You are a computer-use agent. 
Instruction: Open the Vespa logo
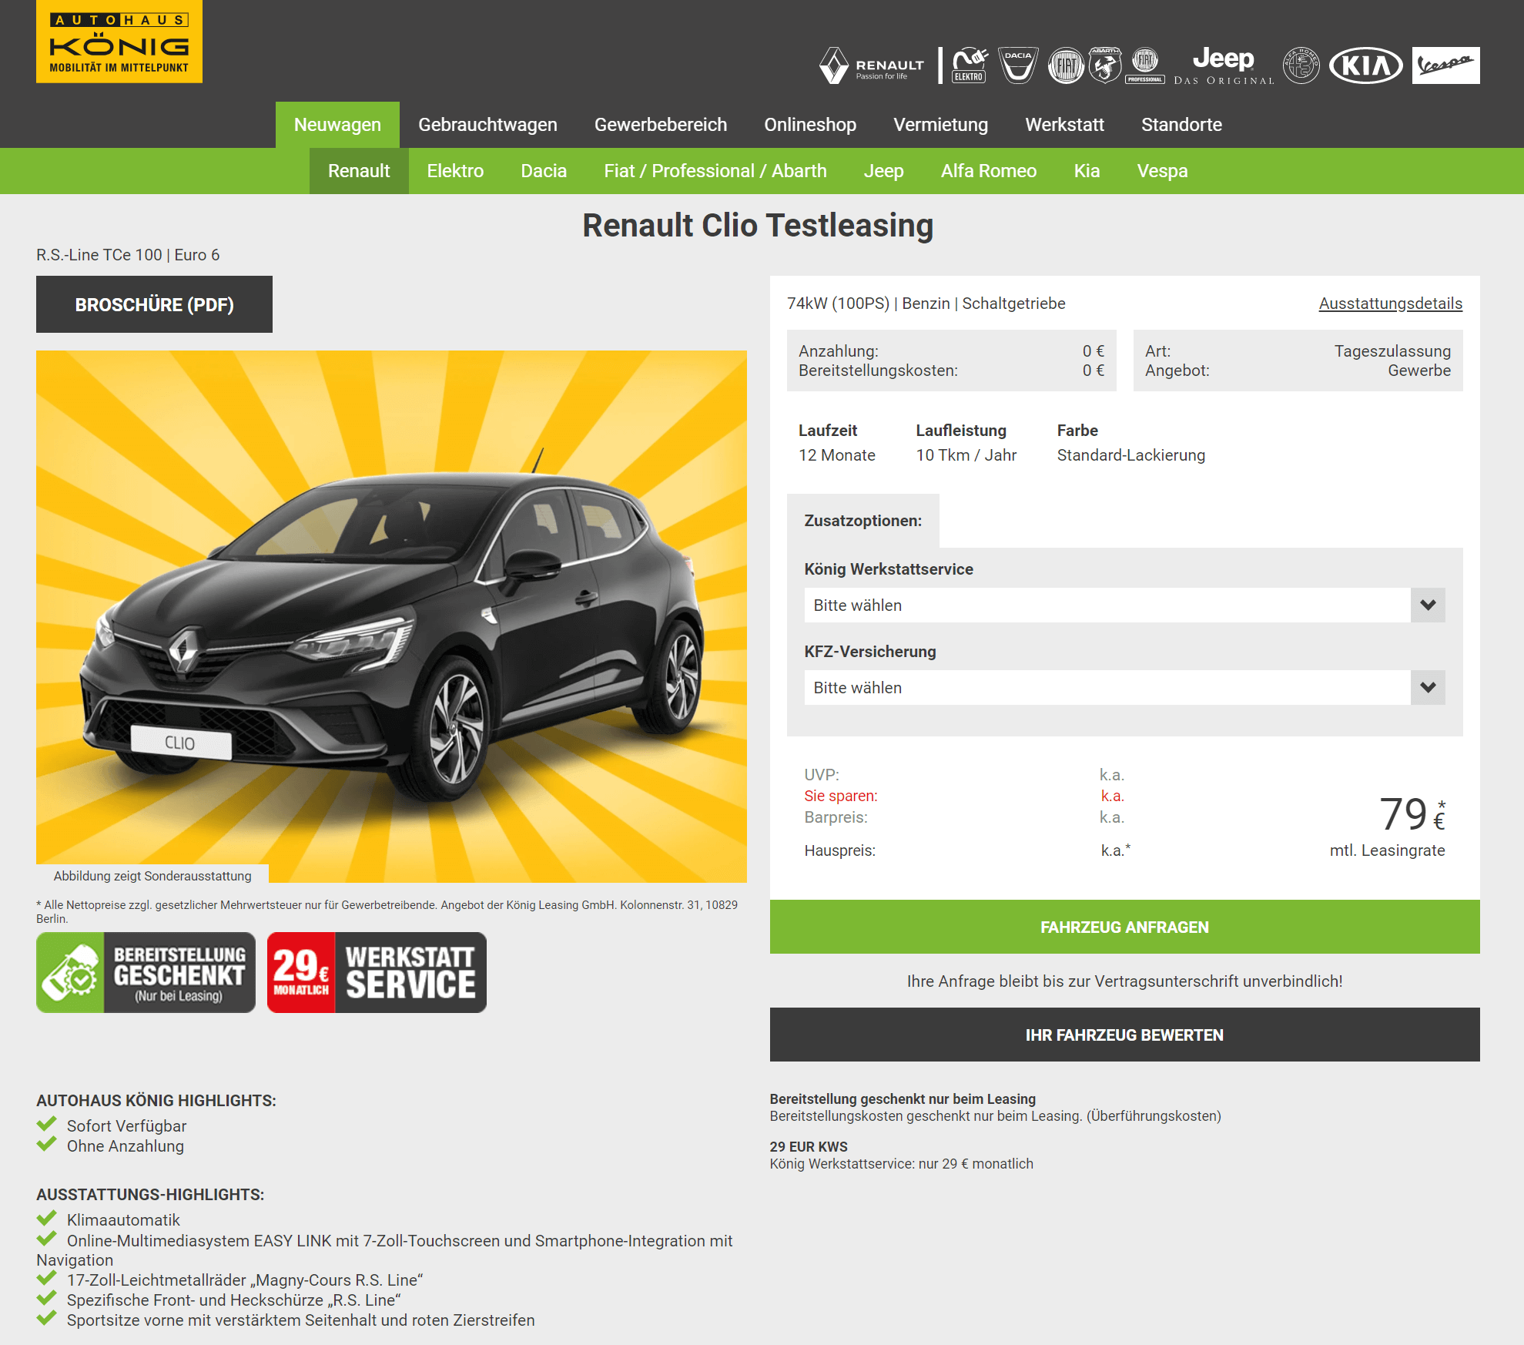coord(1445,65)
